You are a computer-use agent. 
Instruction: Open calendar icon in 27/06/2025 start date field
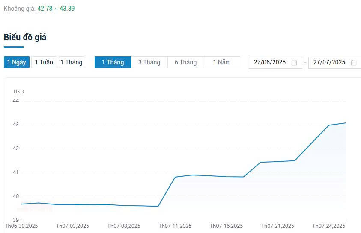[x=294, y=63]
